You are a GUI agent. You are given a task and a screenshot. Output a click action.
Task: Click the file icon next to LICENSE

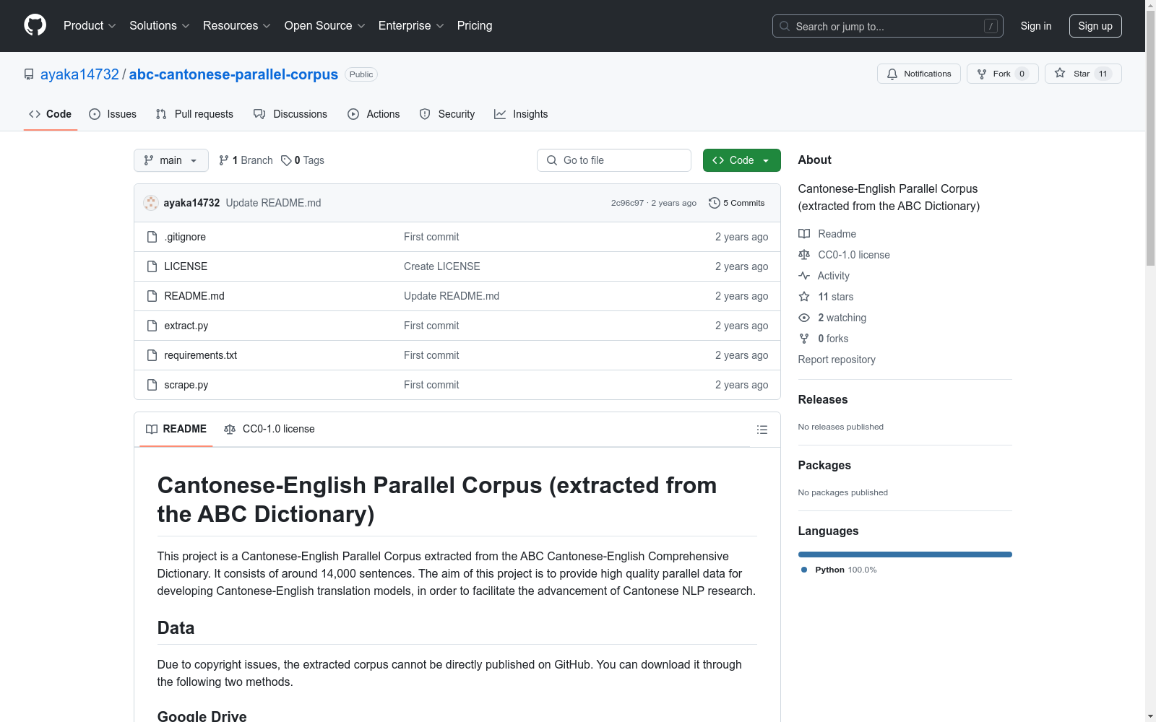click(x=152, y=266)
